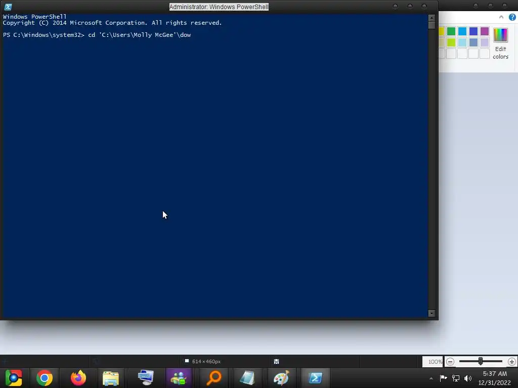Minimize the PowerShell window

tap(395, 6)
